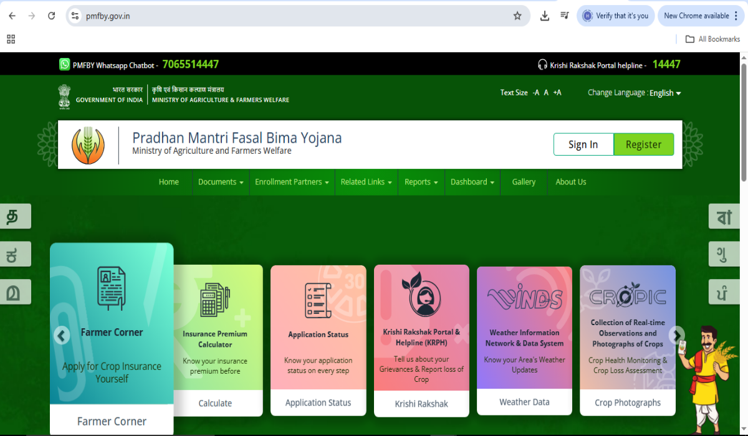Click the 'Know your Area's Weather Updates' text

(x=524, y=364)
